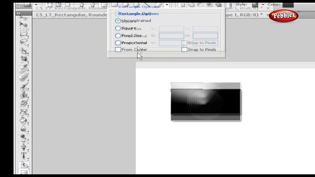Select the Path Selection tool
The image size is (315, 177).
[x=24, y=165]
